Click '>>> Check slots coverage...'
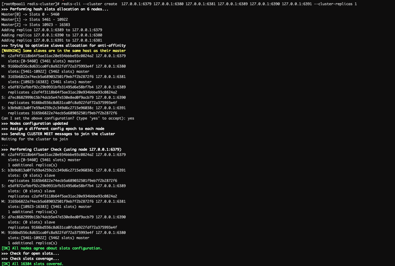This screenshot has height=266, width=395. 30,259
